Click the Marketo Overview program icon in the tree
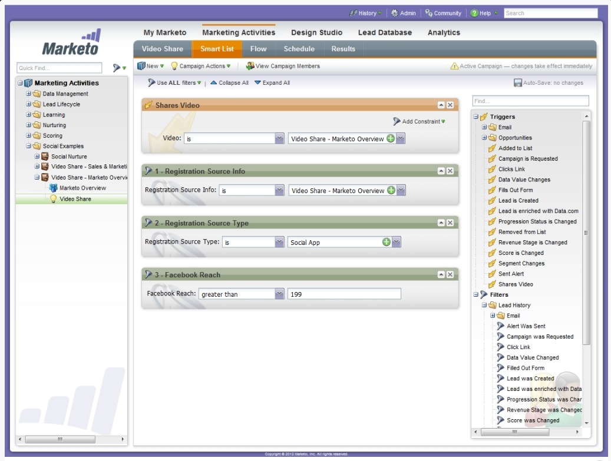The image size is (611, 461). click(x=54, y=188)
